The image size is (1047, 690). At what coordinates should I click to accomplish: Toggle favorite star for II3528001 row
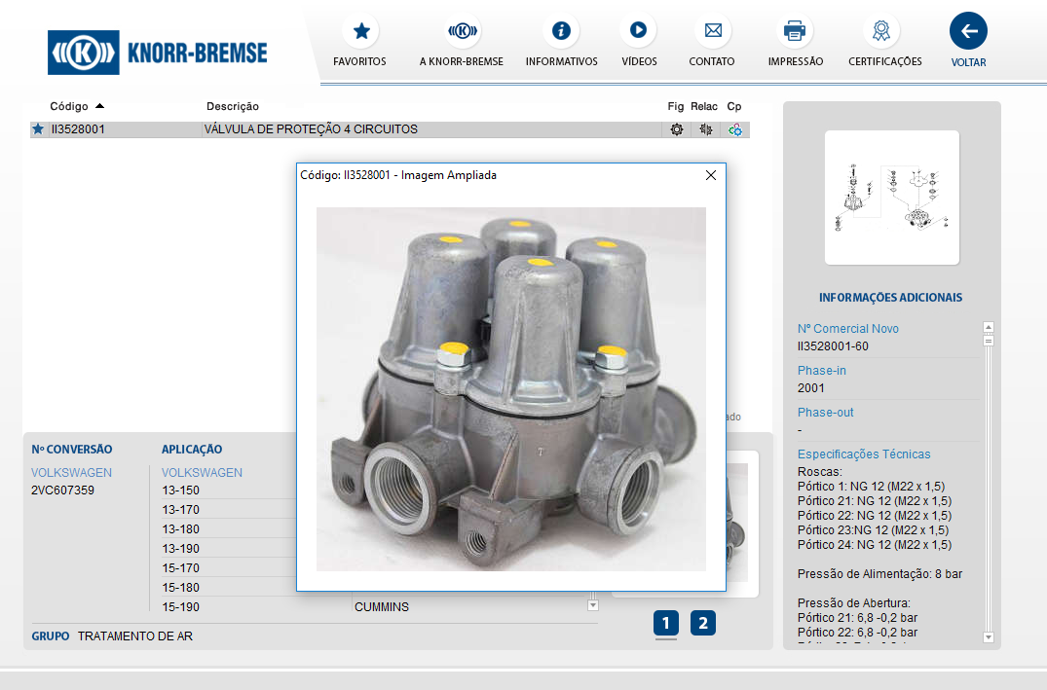(38, 128)
